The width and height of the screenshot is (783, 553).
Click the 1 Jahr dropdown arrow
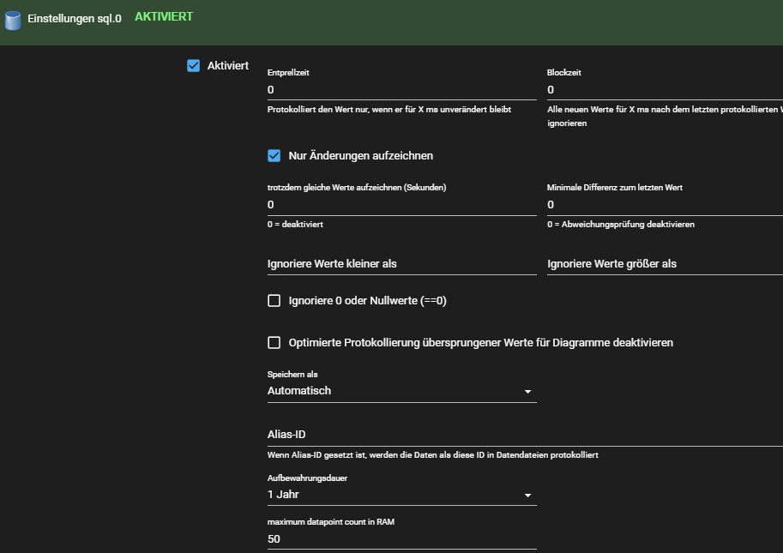pos(527,496)
